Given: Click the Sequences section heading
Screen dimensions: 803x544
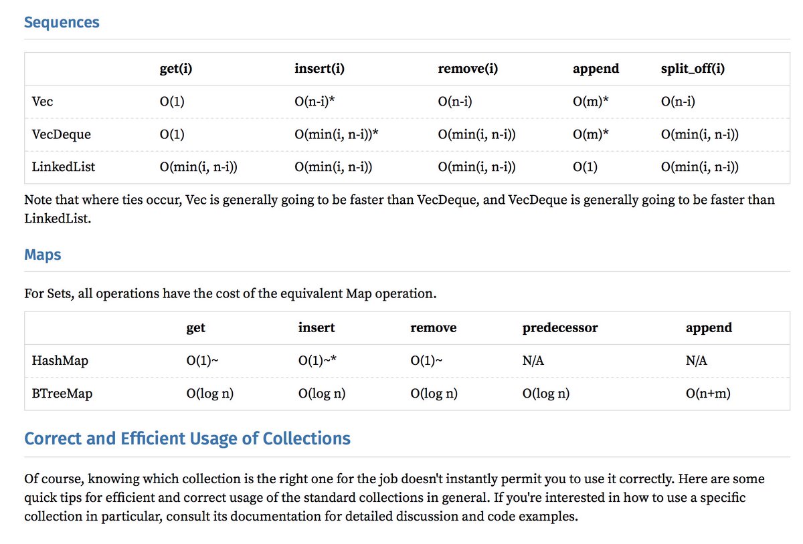Looking at the screenshot, I should (62, 22).
